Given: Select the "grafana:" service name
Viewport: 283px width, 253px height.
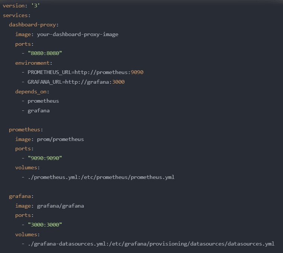Looking at the screenshot, I should 21,196.
